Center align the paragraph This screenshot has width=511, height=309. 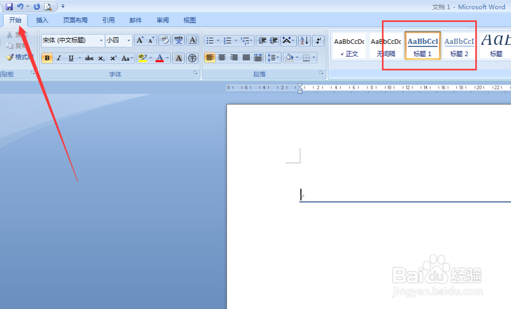tap(222, 58)
